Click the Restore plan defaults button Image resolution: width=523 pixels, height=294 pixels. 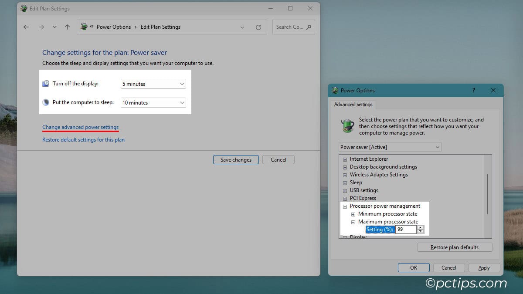click(454, 247)
